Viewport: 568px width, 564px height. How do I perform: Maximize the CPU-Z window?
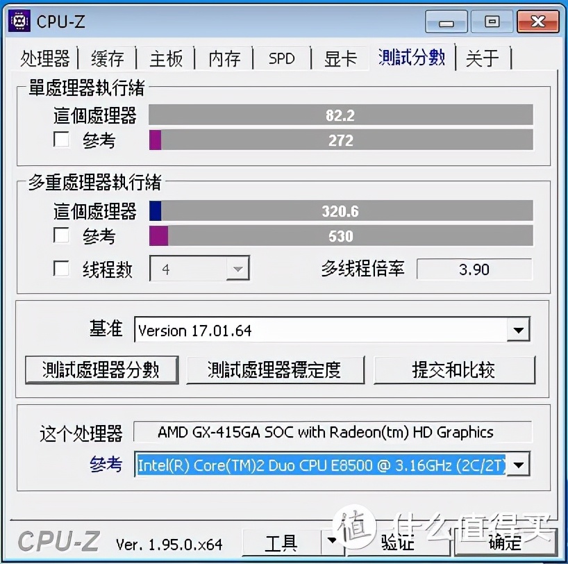[492, 22]
